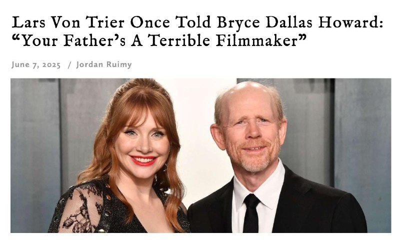
Task: Click the slash separator before author name
Action: [69, 65]
